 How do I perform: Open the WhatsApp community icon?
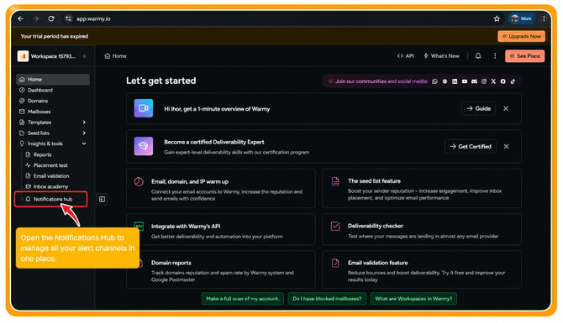434,81
